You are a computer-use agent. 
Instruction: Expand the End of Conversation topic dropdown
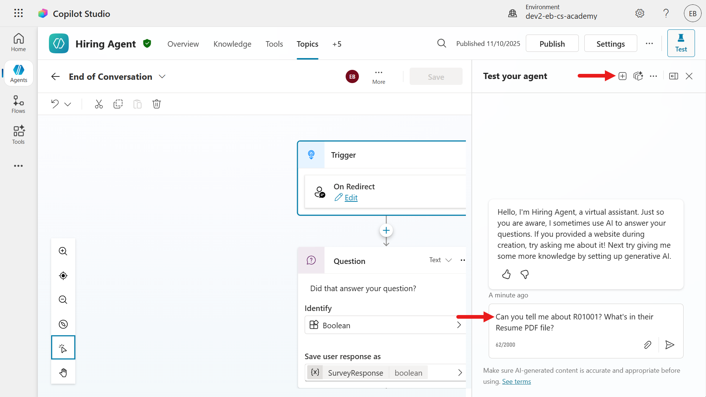coord(162,76)
